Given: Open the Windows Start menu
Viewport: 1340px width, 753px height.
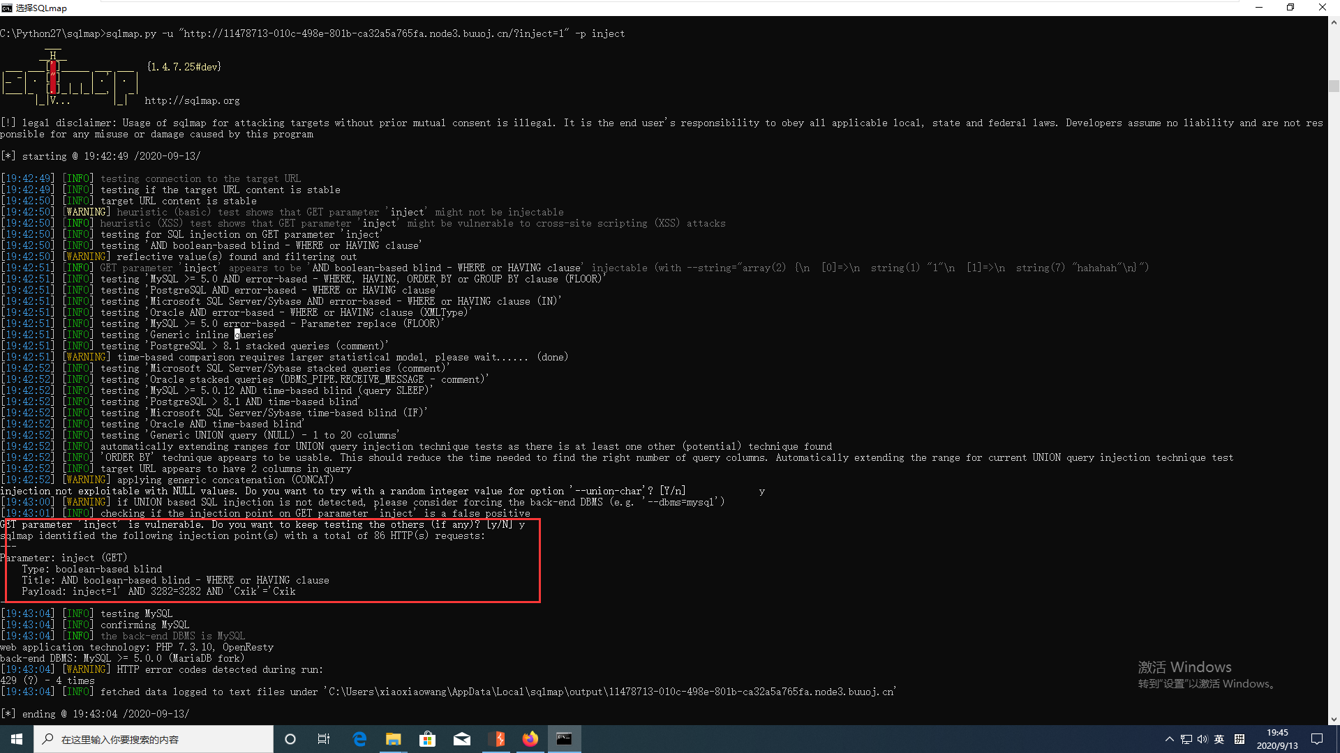Looking at the screenshot, I should point(17,739).
